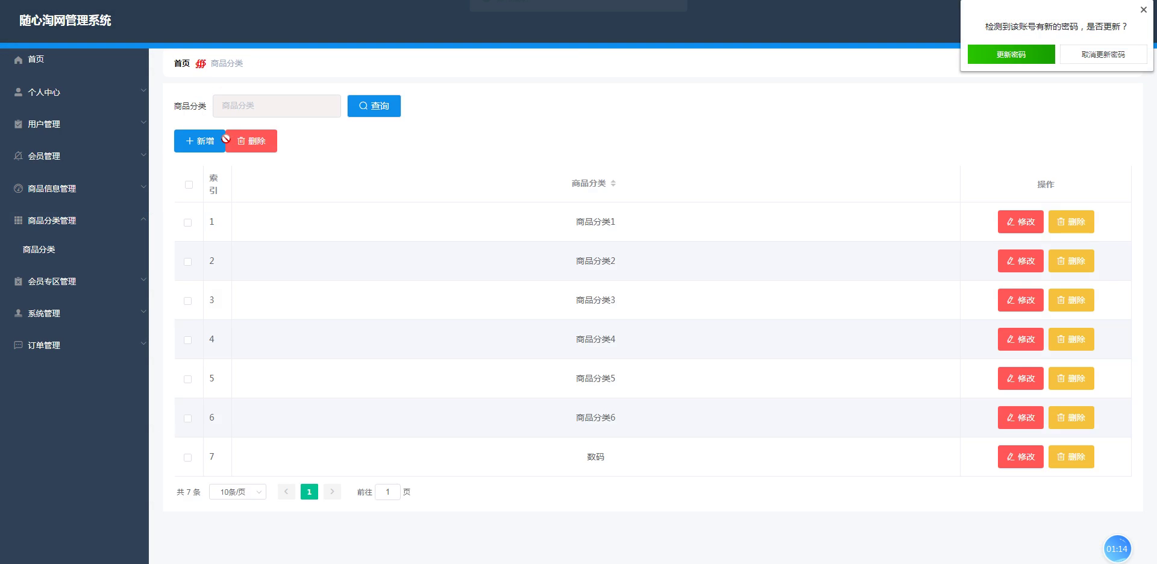Image resolution: width=1157 pixels, height=564 pixels.
Task: Expand the 用户管理 menu chevron
Action: tap(143, 122)
